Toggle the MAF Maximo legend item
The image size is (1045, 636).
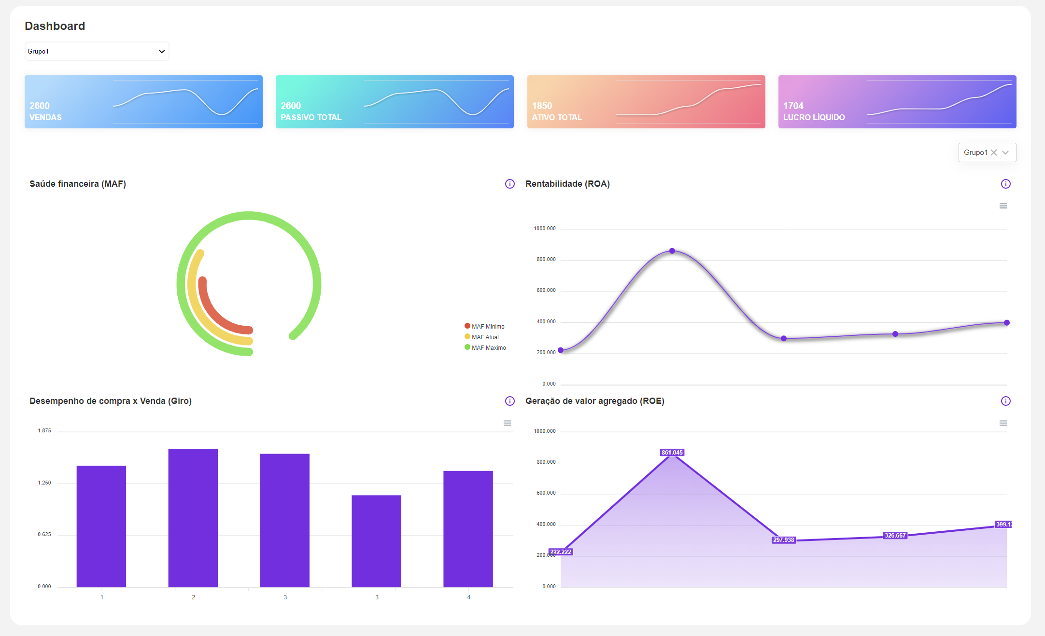[485, 348]
